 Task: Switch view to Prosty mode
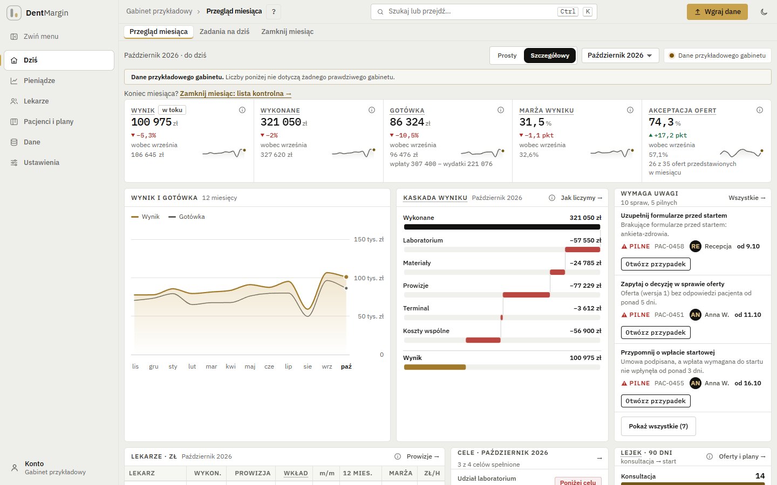click(x=507, y=56)
